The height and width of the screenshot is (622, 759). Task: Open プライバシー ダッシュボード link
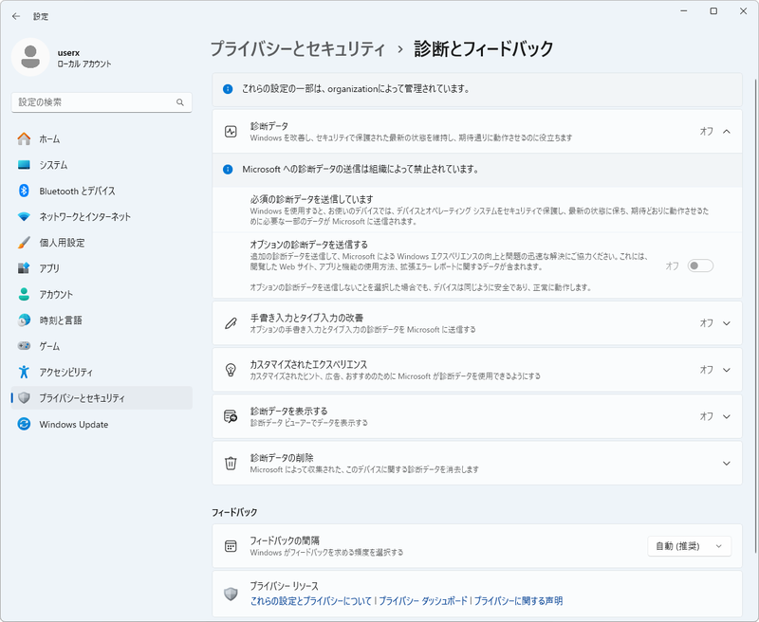[423, 601]
